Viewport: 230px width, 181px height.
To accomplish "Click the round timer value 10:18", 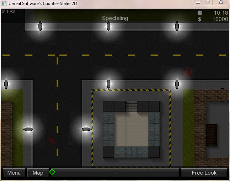I will tap(221, 13).
